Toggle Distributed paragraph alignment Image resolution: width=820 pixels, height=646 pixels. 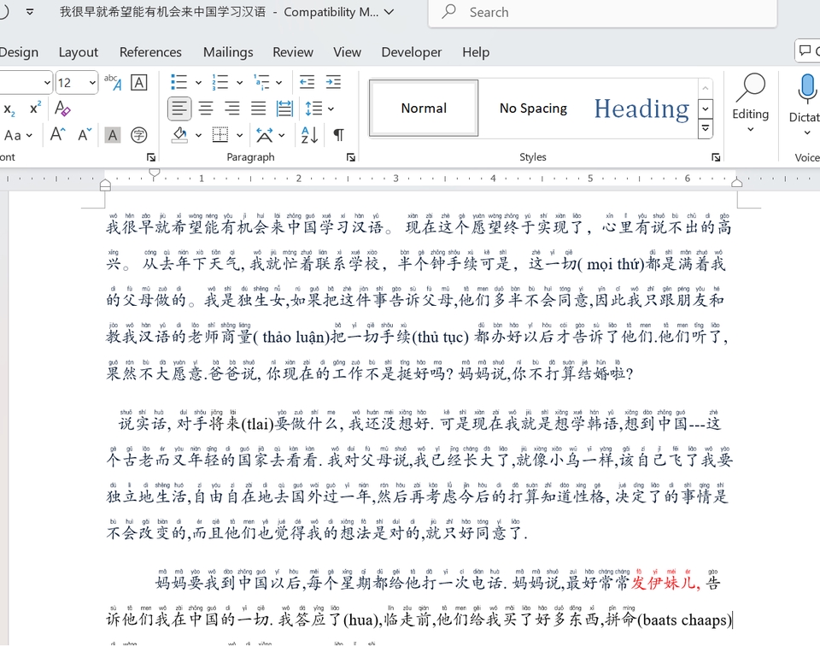click(x=284, y=109)
